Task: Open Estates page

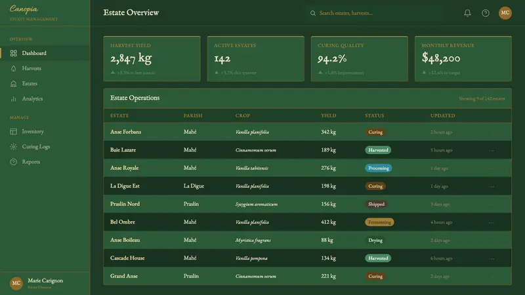Action: 45,84
